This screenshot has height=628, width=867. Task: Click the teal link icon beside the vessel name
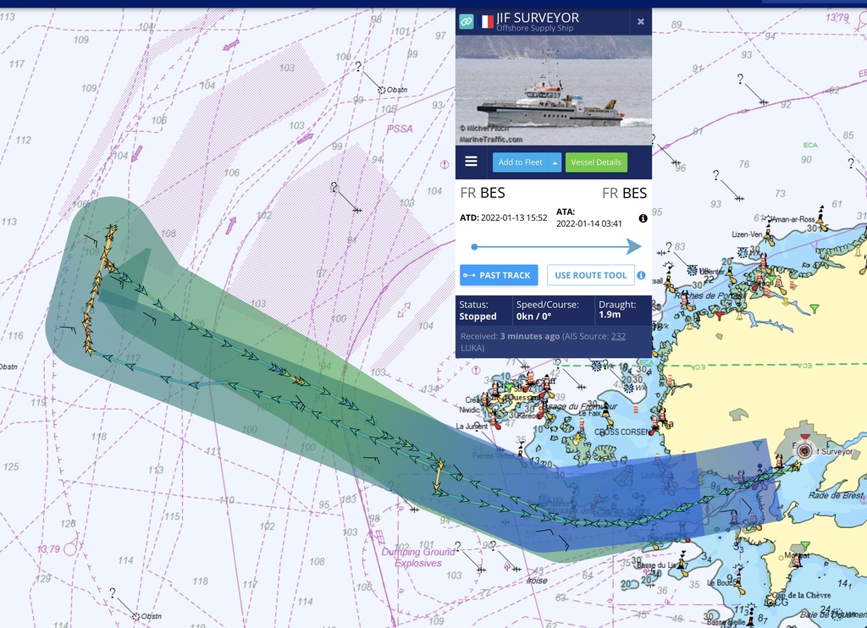[467, 21]
